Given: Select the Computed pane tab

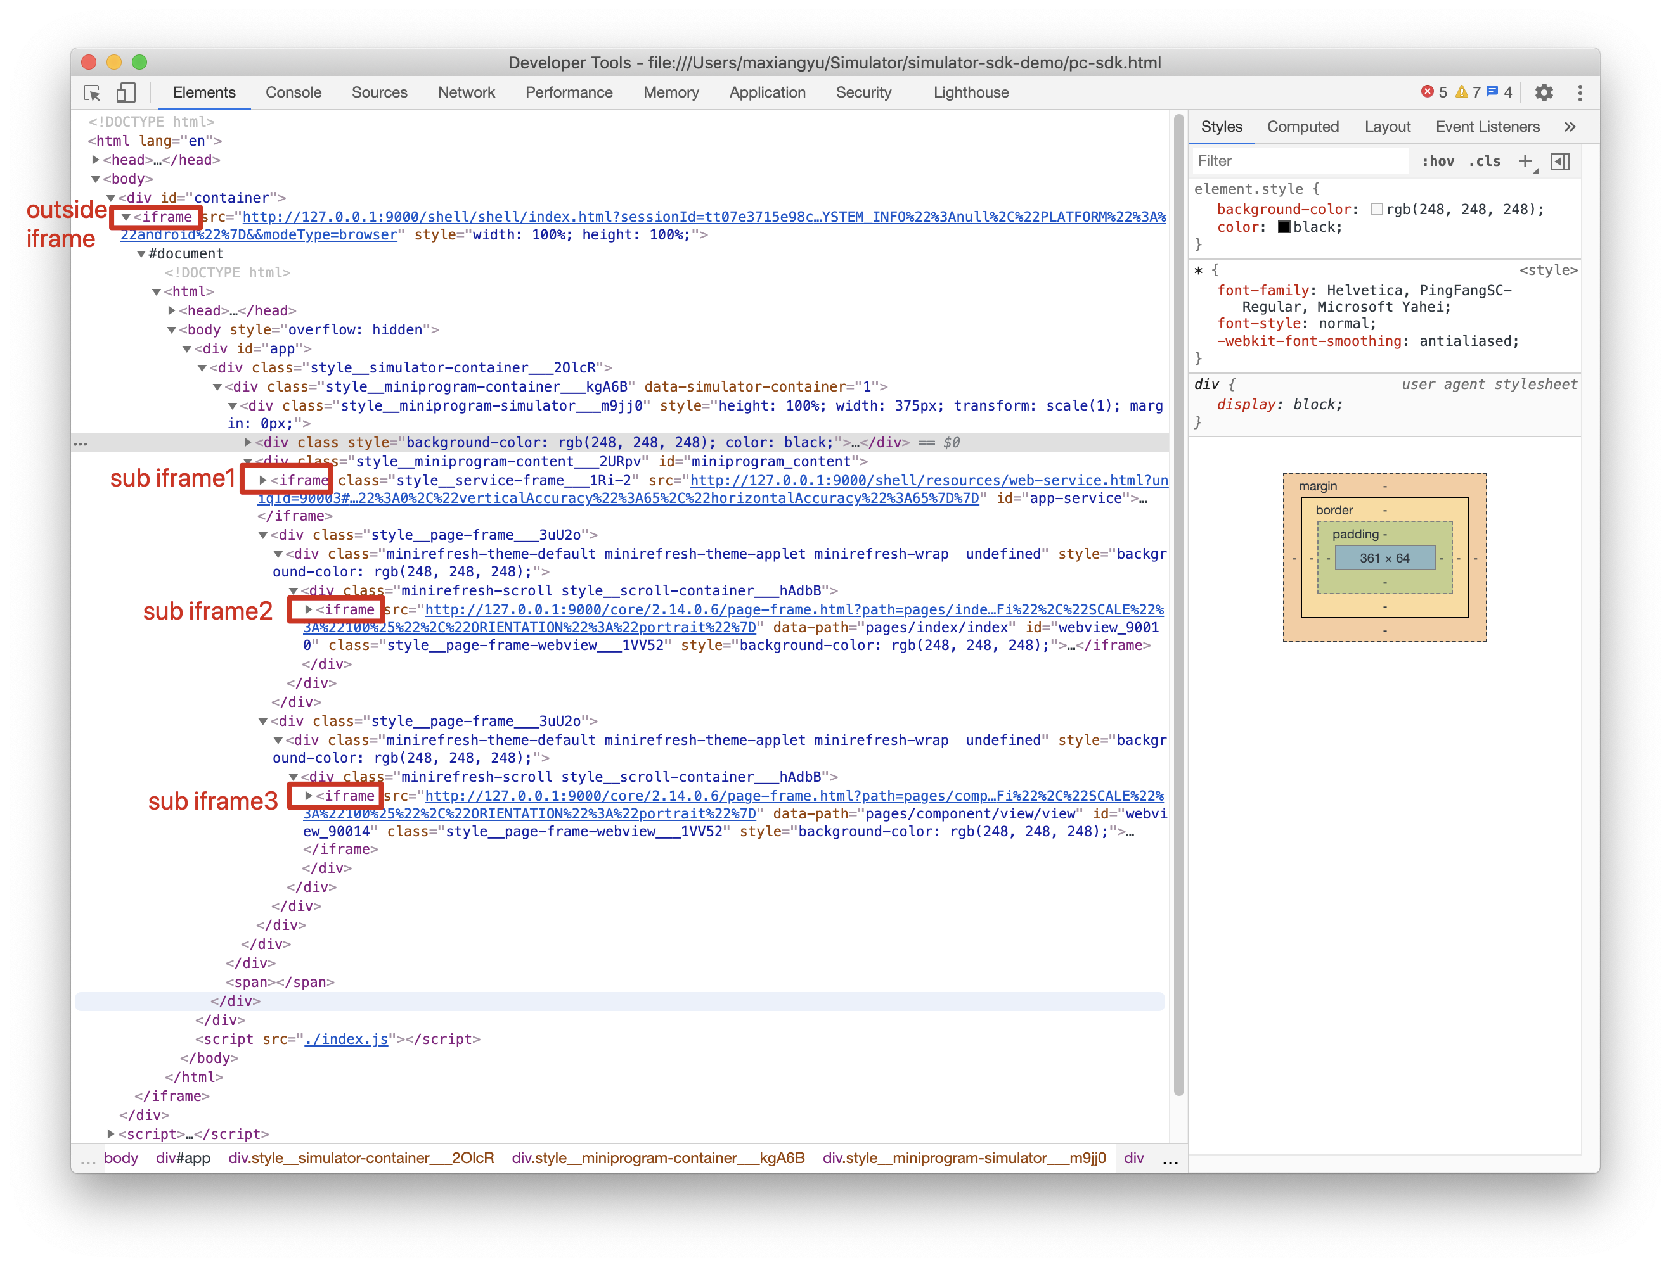Looking at the screenshot, I should click(1302, 127).
